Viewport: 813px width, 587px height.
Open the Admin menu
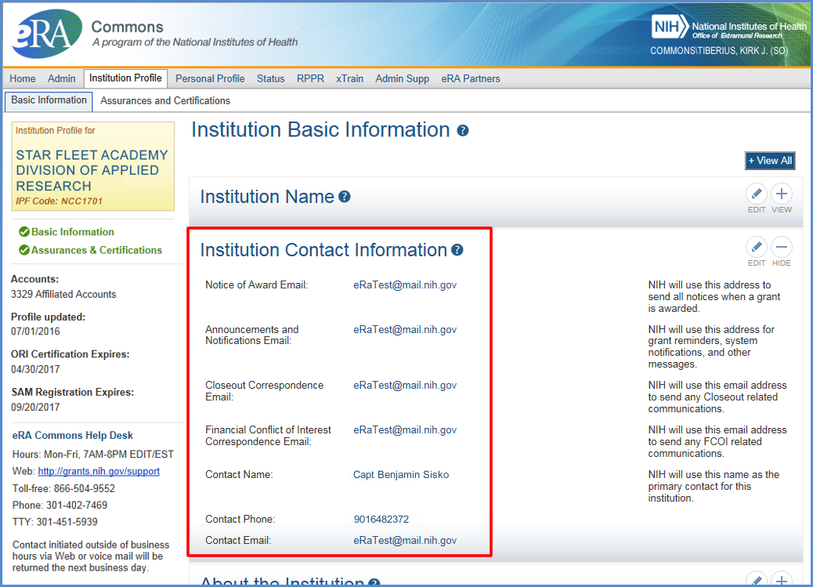click(62, 78)
